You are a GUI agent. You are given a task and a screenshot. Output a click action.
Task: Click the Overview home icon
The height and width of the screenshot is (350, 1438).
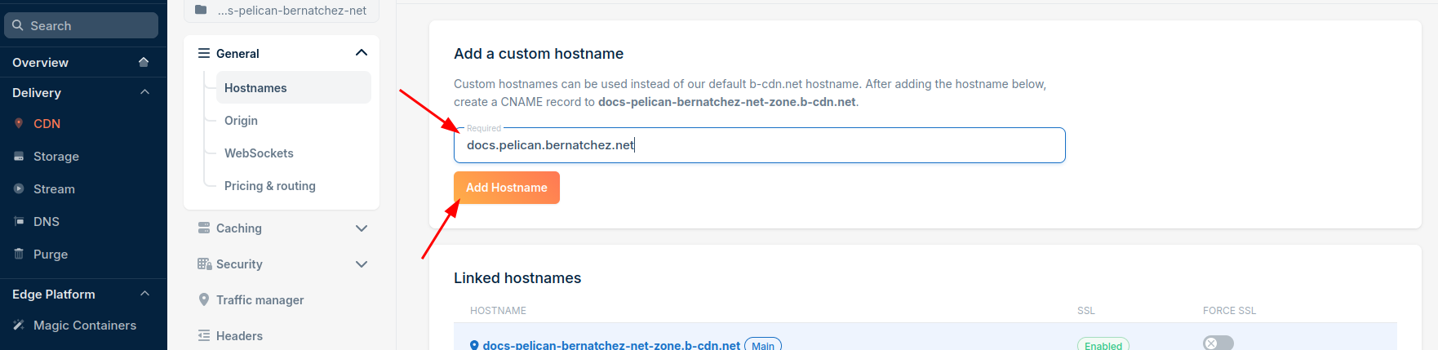tap(144, 62)
